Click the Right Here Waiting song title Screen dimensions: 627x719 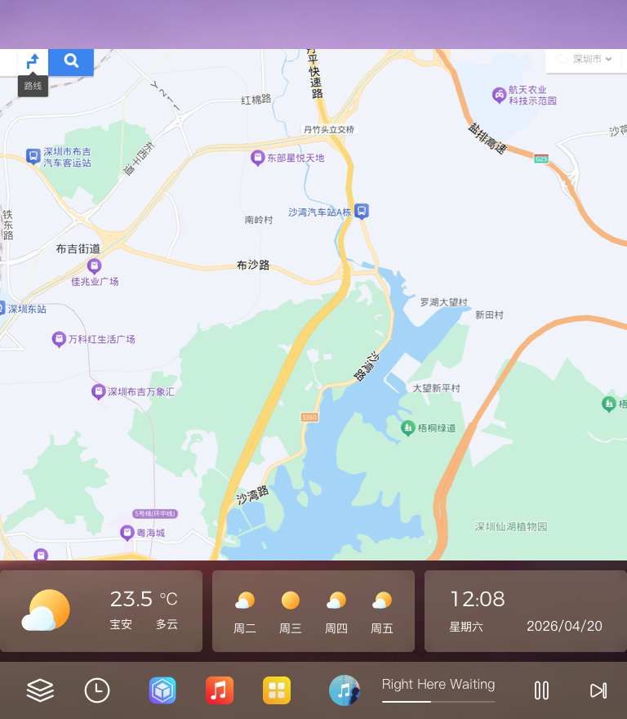coord(438,684)
